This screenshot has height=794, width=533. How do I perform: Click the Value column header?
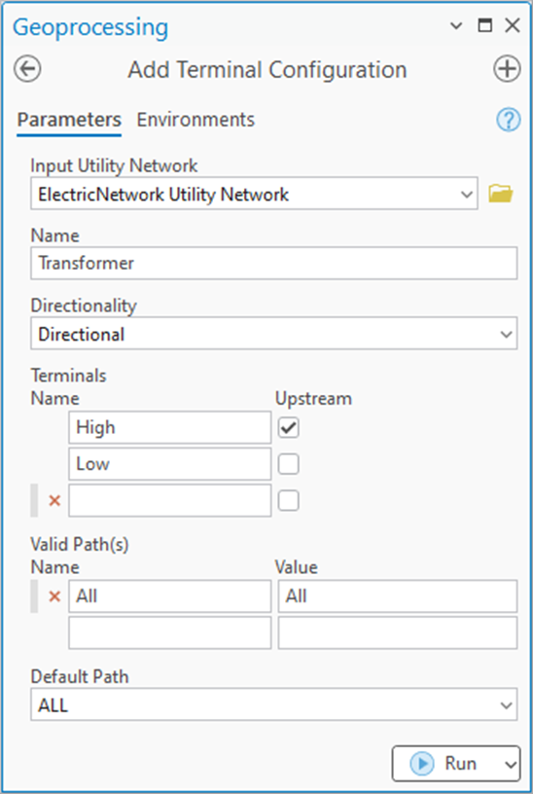coord(296,567)
